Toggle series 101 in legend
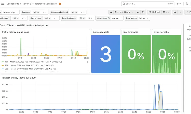 click(6, 62)
